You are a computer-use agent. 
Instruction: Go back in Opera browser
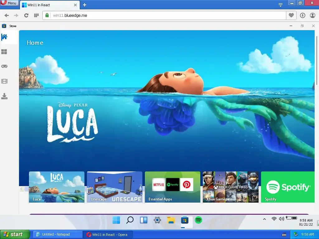pyautogui.click(x=7, y=16)
